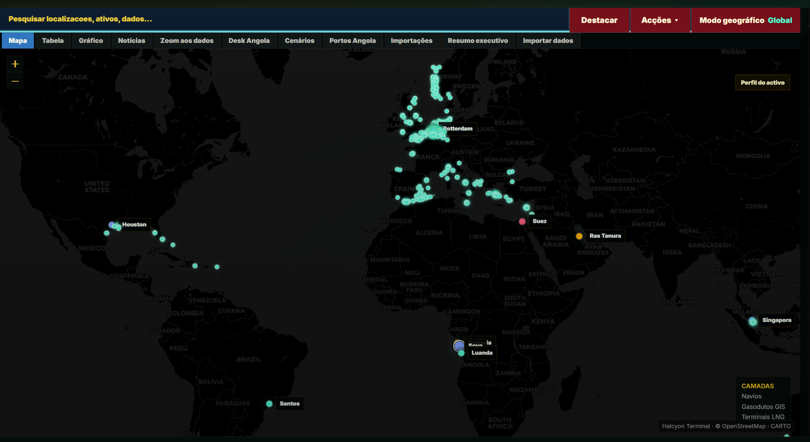Screen dimensions: 810x442
Task: Click the Ras Tanura label
Action: click(x=605, y=236)
